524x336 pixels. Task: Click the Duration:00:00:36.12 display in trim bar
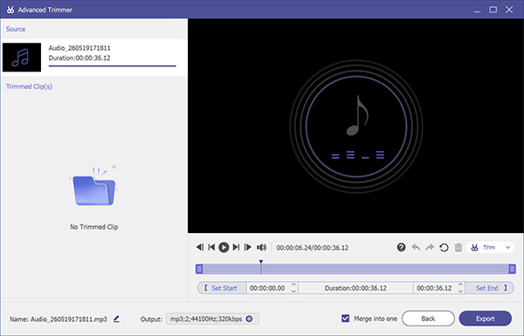(x=355, y=288)
